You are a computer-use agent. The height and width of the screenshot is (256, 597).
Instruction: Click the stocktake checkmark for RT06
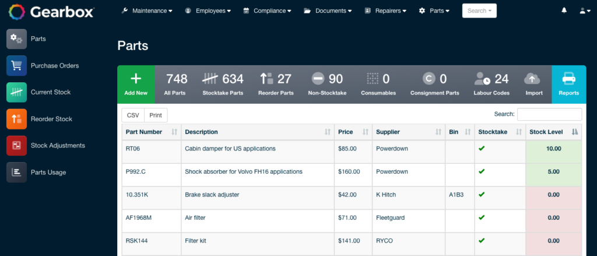(x=482, y=148)
